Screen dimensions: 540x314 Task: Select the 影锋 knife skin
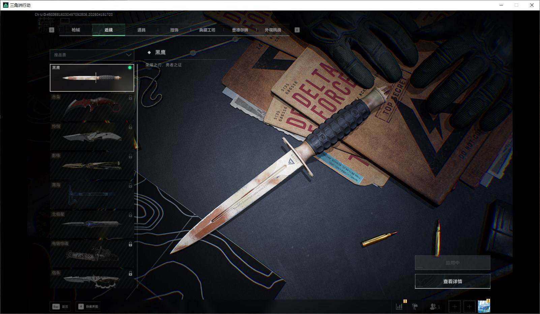pyautogui.click(x=92, y=166)
